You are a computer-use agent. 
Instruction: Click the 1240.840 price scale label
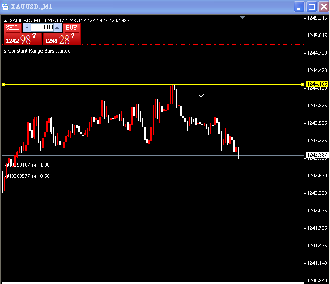(317, 281)
